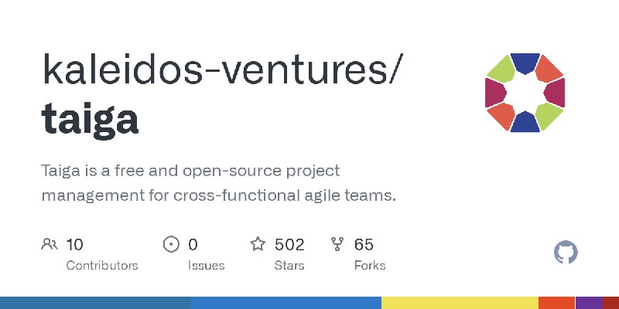619x309 pixels.
Task: Click the yellow language bar segment
Action: (x=460, y=303)
